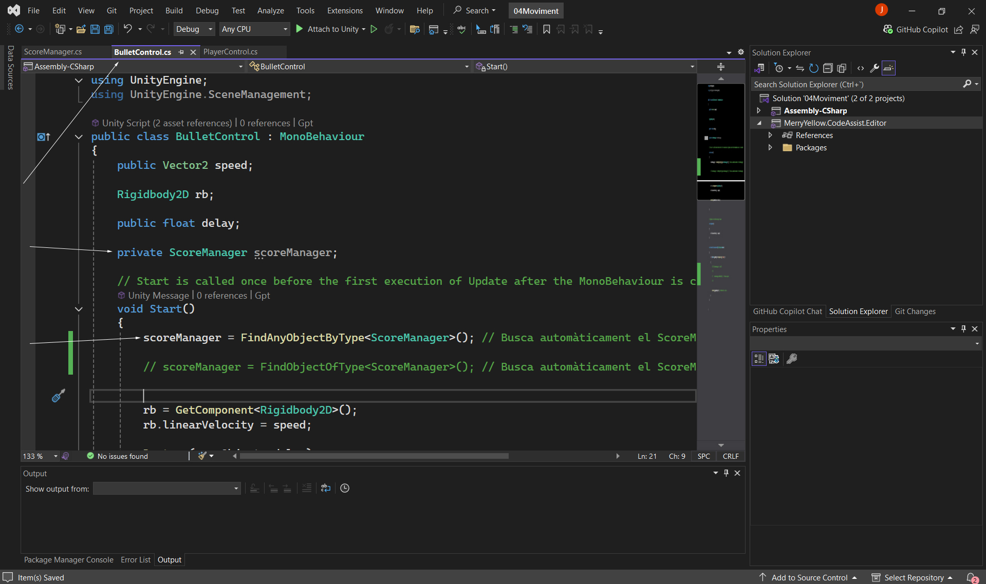The image size is (986, 584).
Task: Click the Save All toolbar icon
Action: [x=109, y=29]
